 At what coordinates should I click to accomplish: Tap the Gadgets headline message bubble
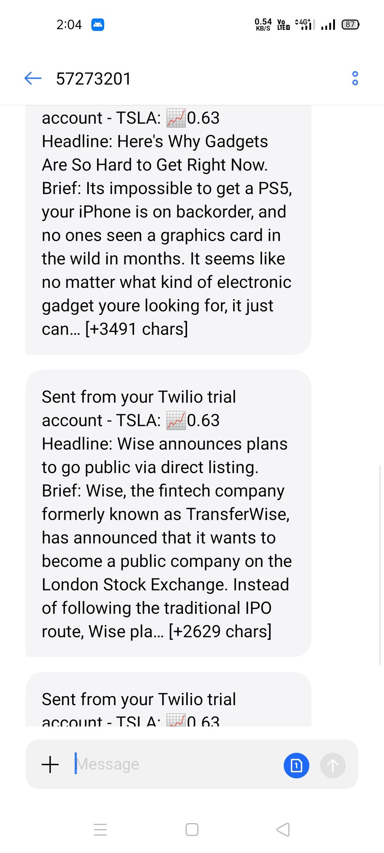click(168, 230)
